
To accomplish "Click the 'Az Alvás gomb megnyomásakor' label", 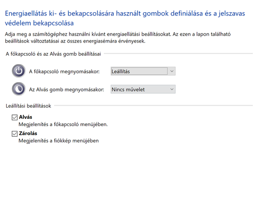I will coord(66,90).
